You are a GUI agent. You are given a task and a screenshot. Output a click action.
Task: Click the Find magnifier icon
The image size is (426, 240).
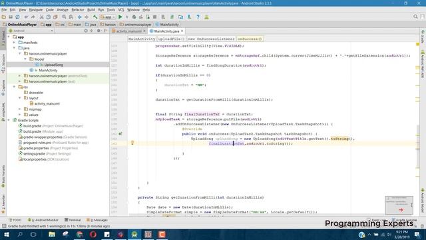[64, 17]
